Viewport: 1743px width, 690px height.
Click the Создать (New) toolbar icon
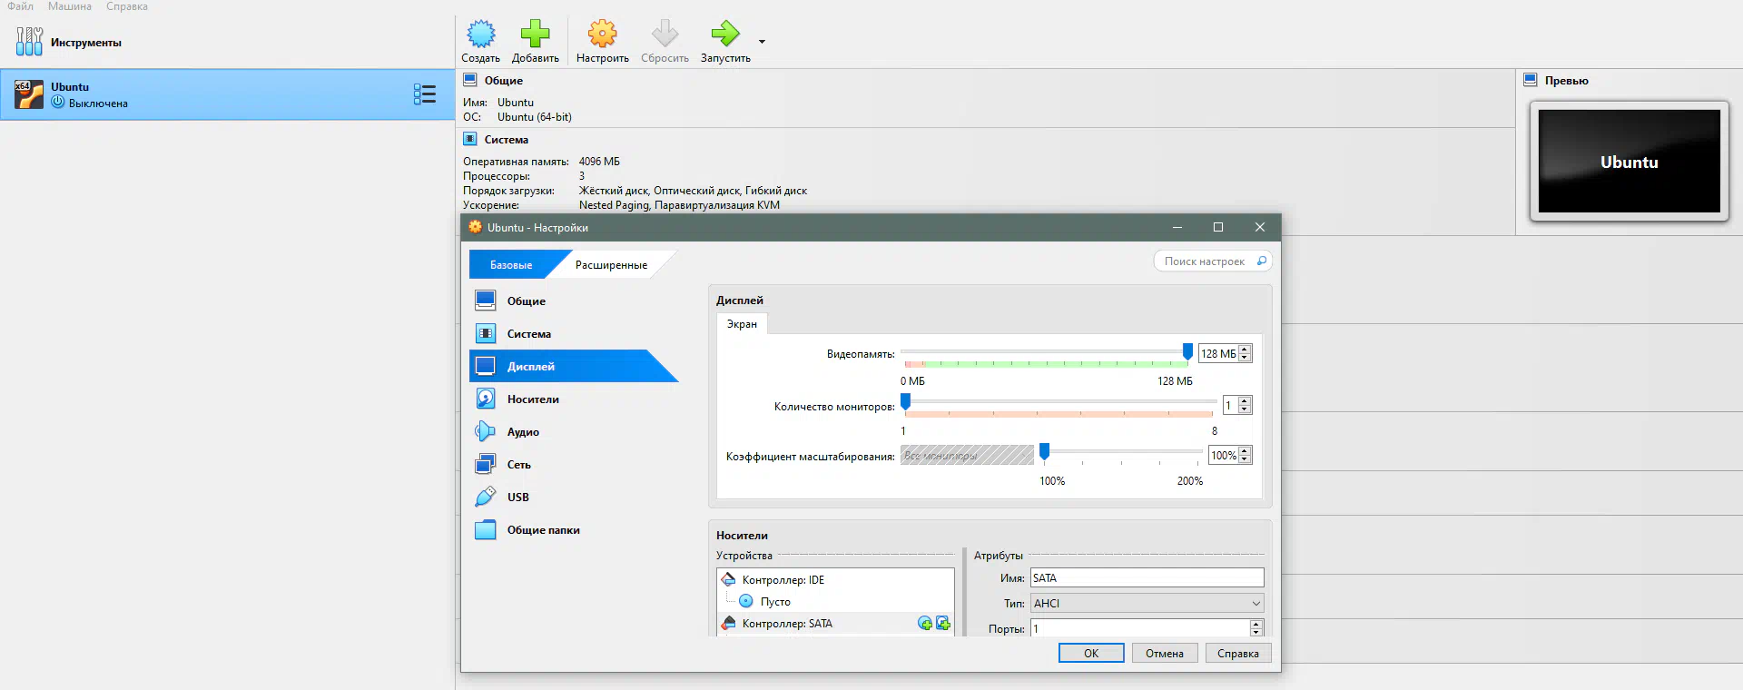click(x=480, y=34)
